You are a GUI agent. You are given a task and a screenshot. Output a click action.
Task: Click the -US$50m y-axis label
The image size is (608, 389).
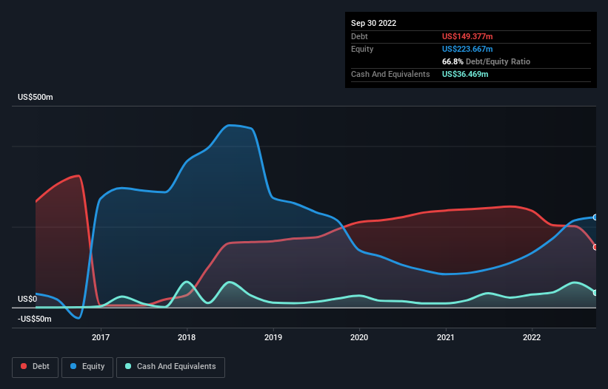tap(35, 319)
